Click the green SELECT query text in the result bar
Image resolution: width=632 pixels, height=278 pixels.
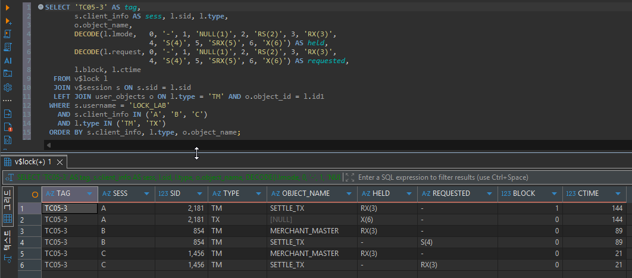pyautogui.click(x=179, y=177)
